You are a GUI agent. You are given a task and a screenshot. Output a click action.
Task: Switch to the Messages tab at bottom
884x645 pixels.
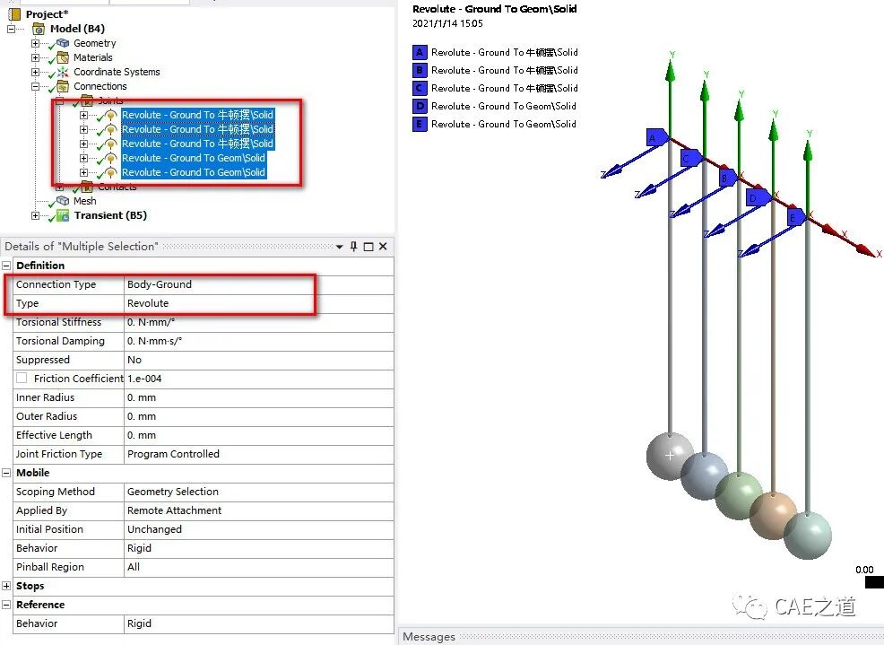[x=429, y=637]
